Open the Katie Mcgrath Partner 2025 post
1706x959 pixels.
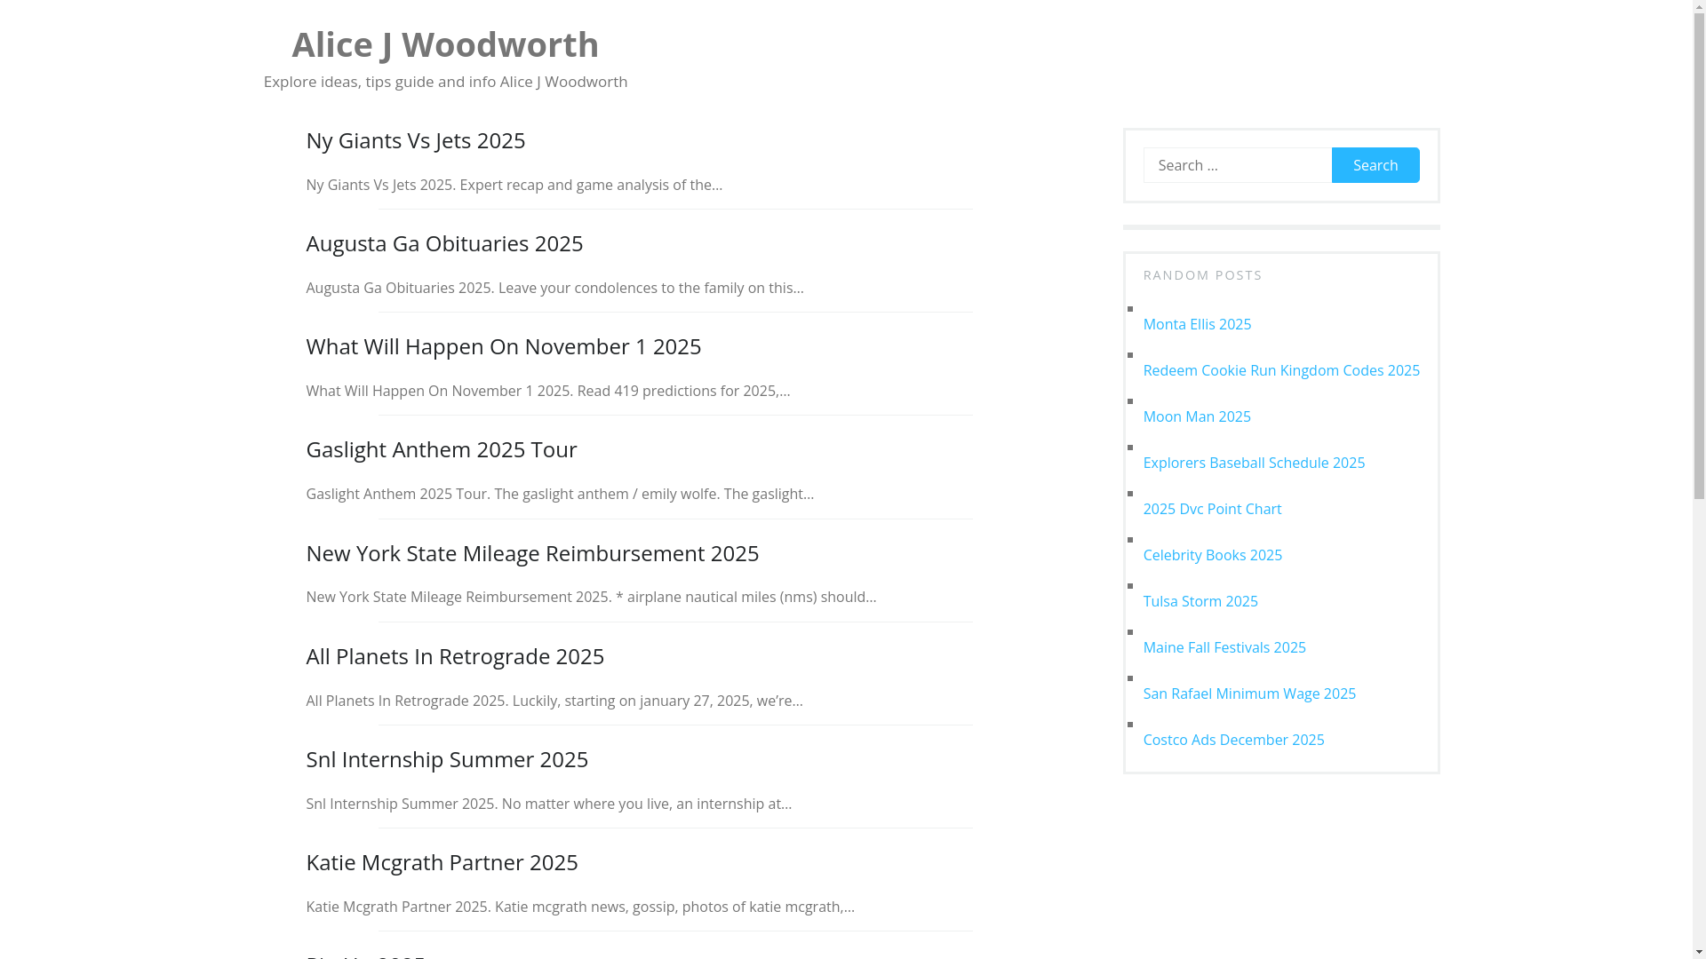click(x=442, y=862)
